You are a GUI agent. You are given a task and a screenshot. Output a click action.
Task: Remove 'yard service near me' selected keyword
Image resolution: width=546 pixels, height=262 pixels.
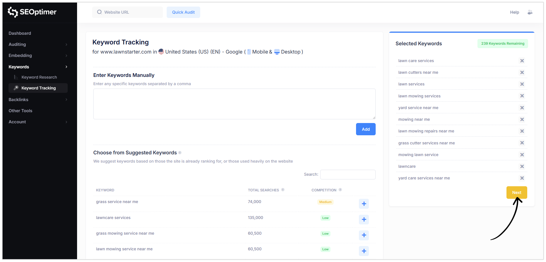(x=522, y=108)
